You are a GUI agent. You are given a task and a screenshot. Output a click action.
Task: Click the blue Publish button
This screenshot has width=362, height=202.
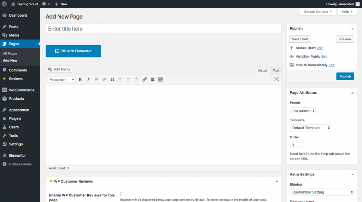pos(345,76)
